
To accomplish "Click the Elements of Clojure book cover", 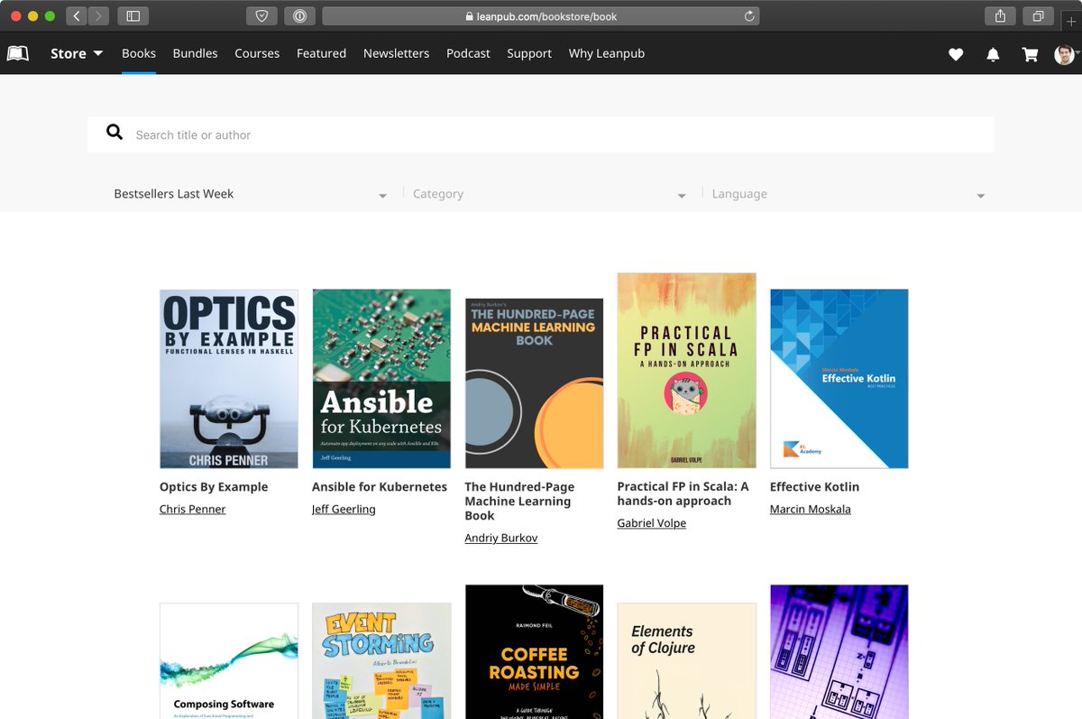I will coord(686,661).
